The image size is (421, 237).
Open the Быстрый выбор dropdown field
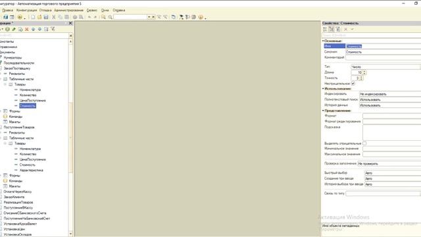[x=393, y=172]
